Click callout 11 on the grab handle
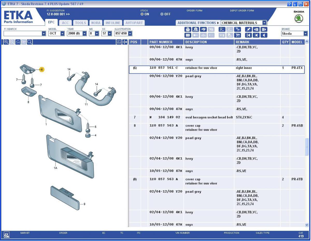Screen dimensions: 311x241 (x=86, y=105)
